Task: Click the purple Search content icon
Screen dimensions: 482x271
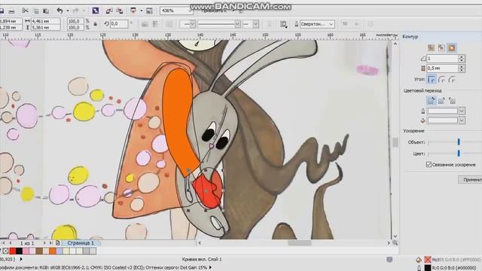Action: tap(96, 11)
